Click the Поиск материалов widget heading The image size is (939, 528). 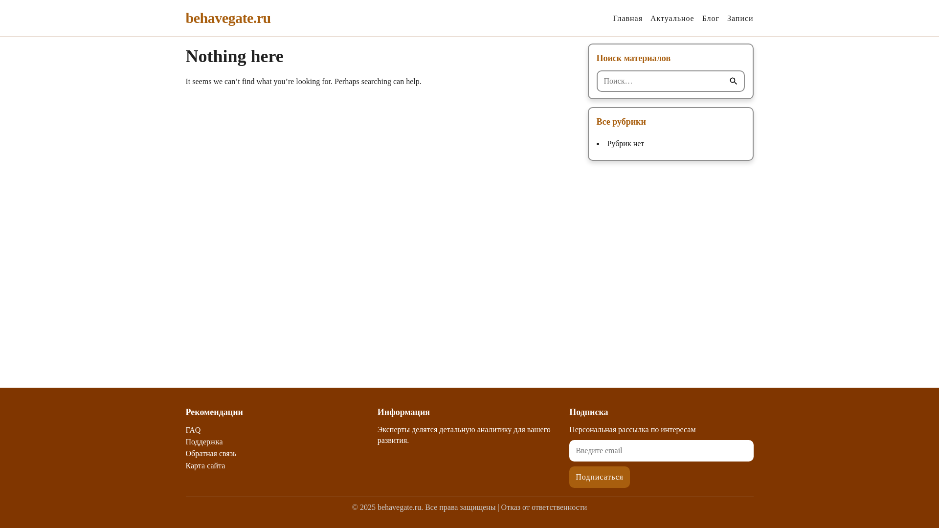point(633,58)
